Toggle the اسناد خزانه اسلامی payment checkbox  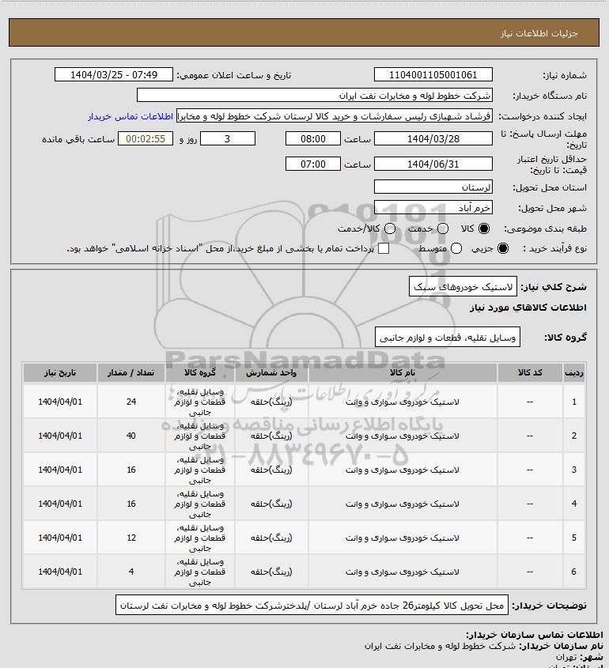384,248
